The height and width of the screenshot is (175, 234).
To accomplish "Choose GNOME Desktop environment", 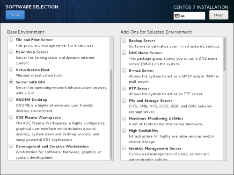I will 11,99.
